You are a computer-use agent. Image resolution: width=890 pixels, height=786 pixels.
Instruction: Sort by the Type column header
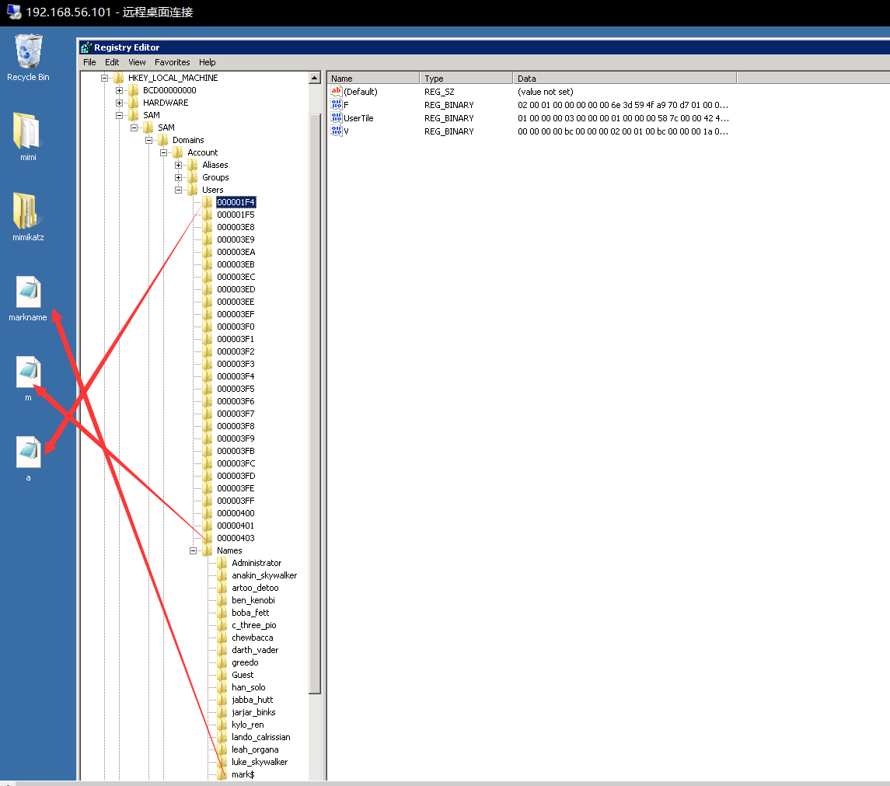tap(466, 79)
